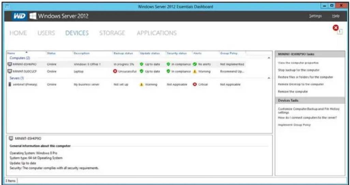The image size is (350, 185).
Task: Click the alert count badge showing 1
Action: tap(339, 32)
